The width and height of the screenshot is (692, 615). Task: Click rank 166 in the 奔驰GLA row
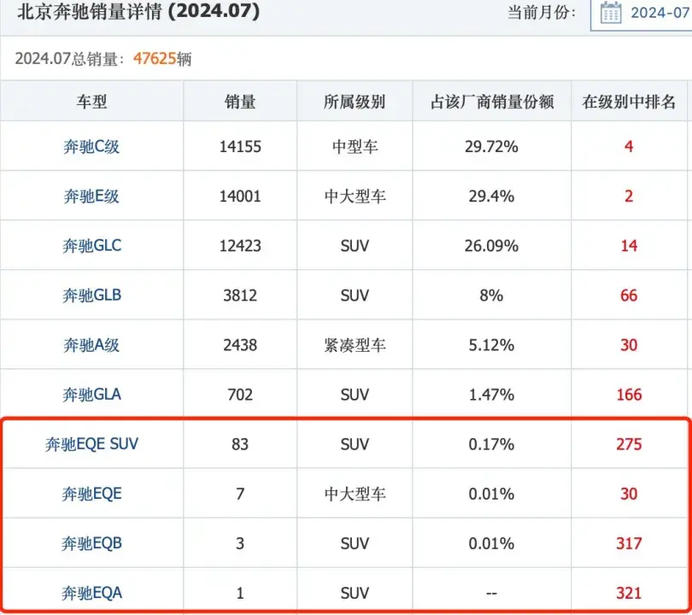point(629,395)
